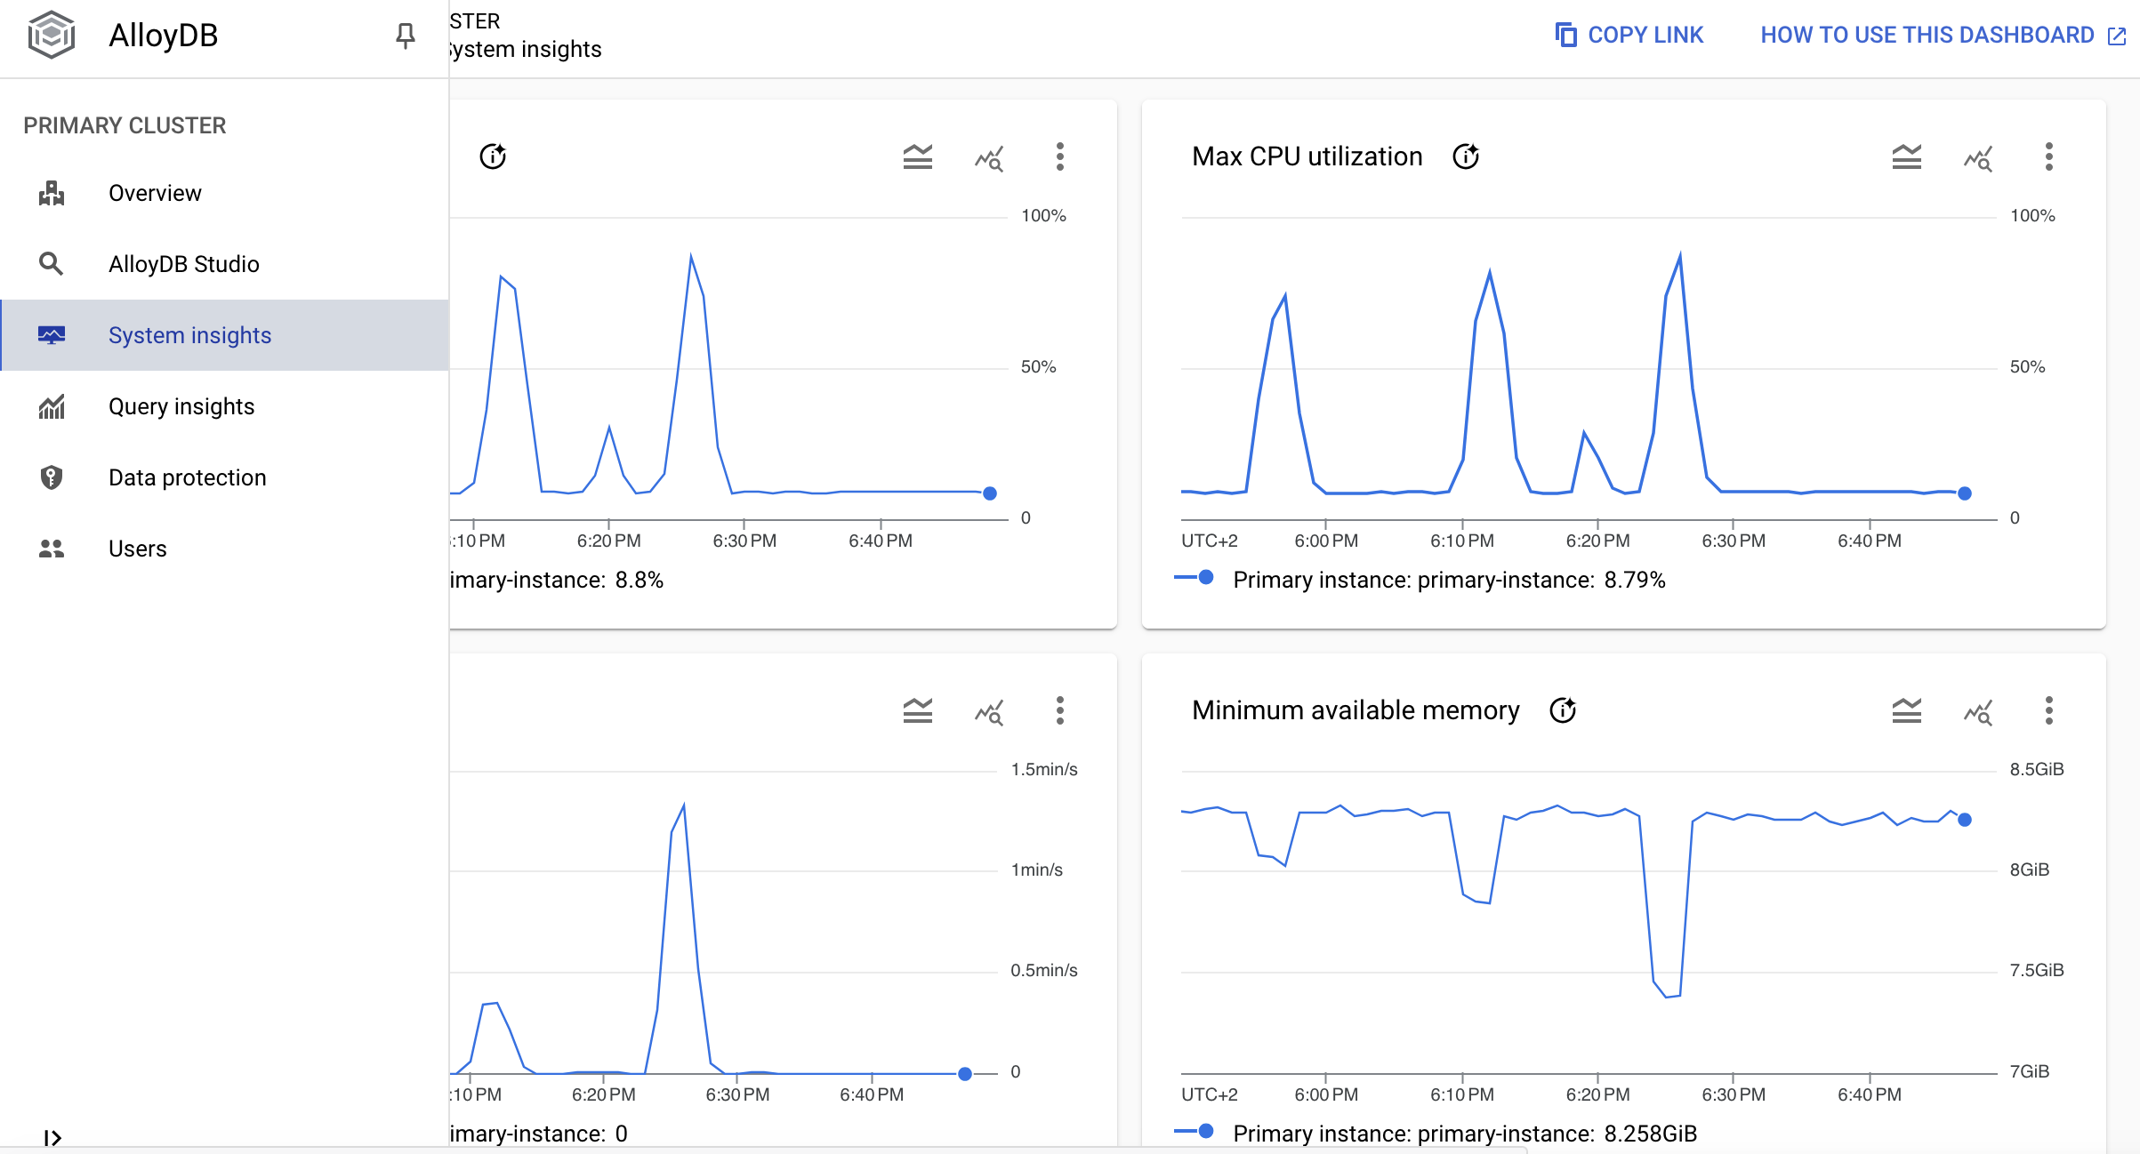Open How to use this dashboard link
The image size is (2140, 1154).
(x=1943, y=35)
